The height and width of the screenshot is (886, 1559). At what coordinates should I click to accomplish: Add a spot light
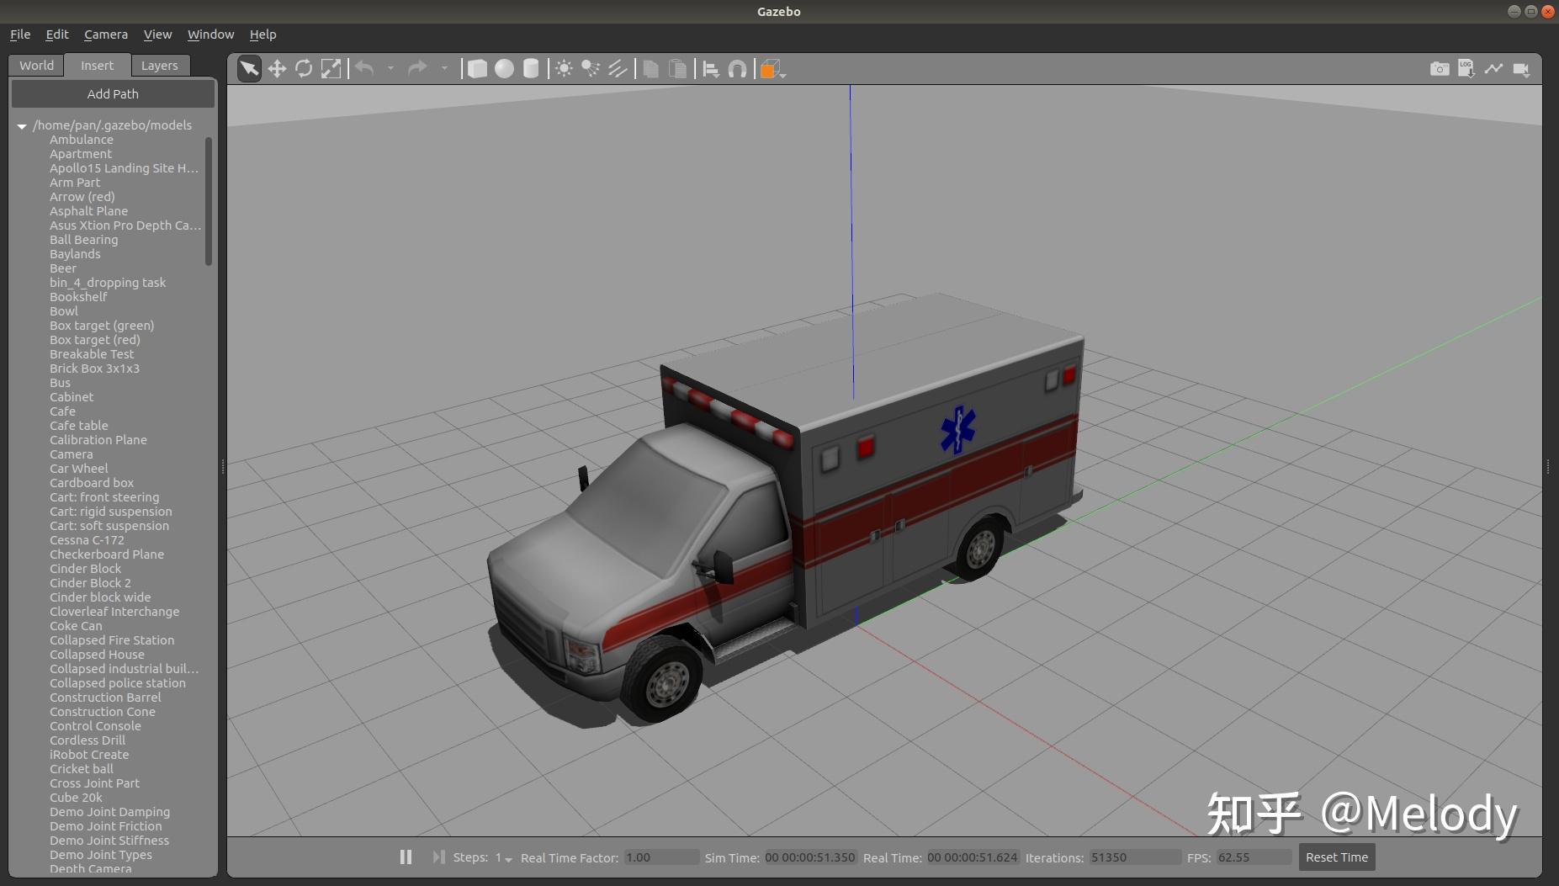pos(591,69)
